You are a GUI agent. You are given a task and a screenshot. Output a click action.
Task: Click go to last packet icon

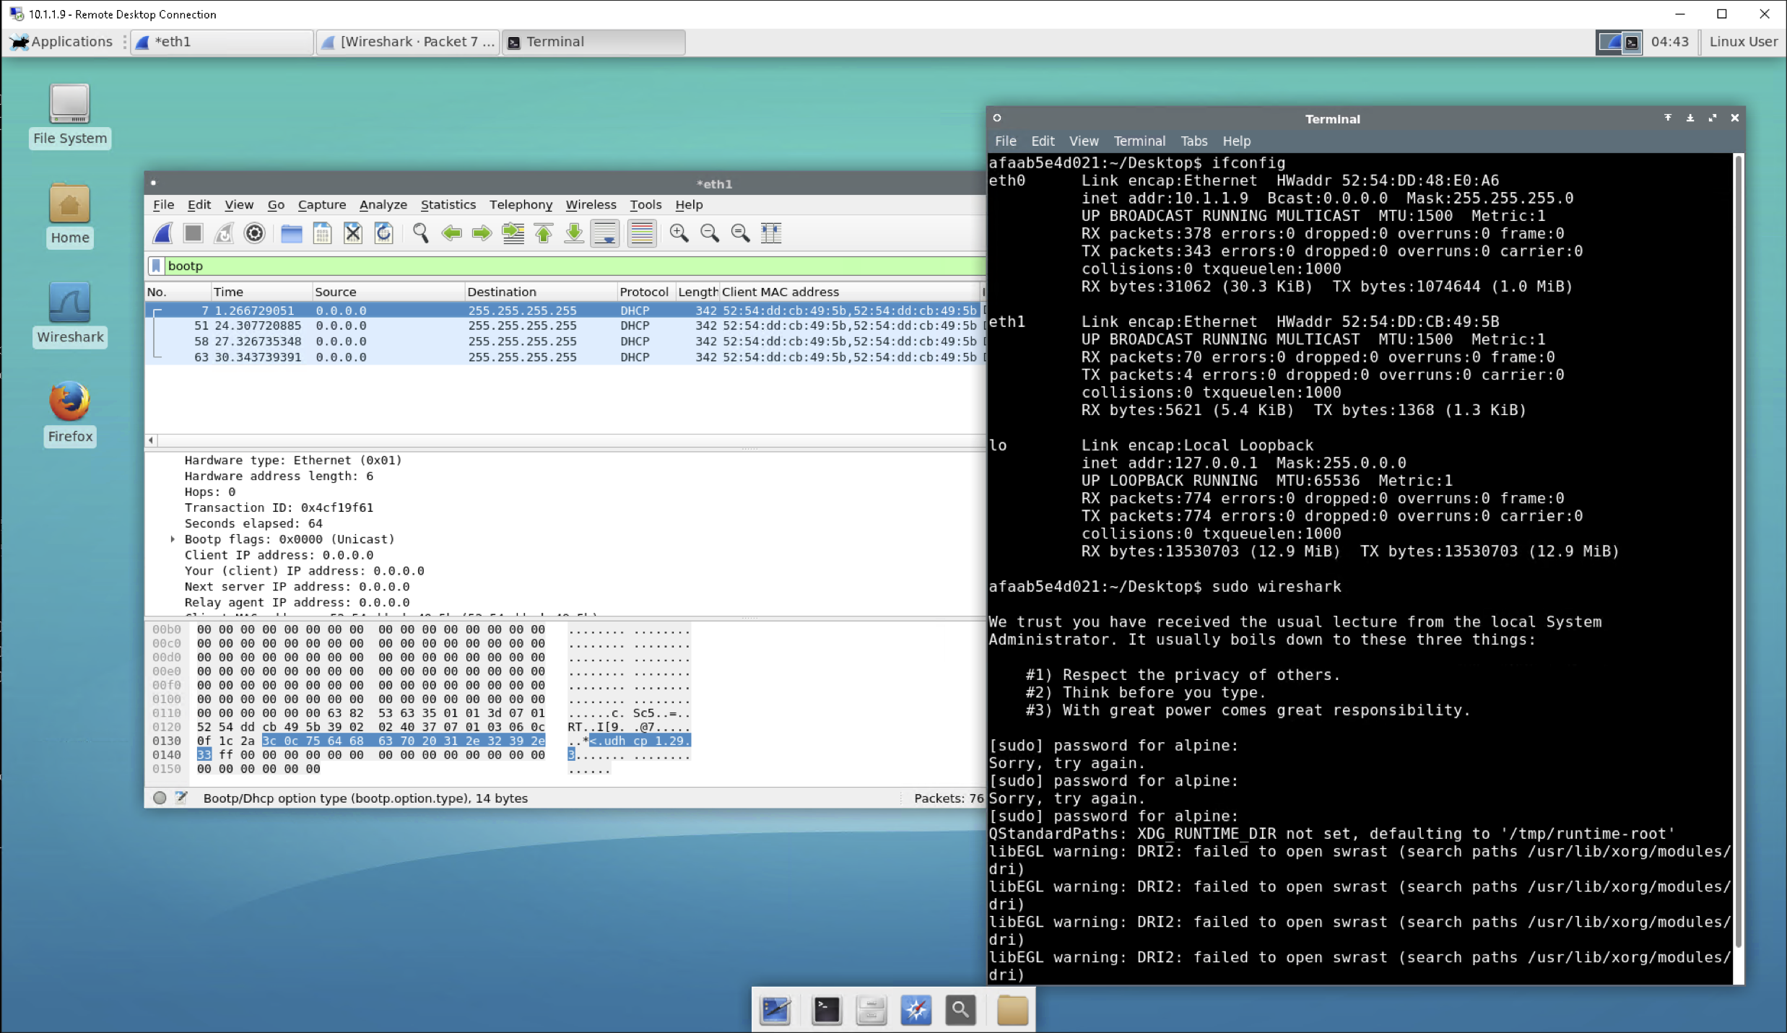[574, 233]
